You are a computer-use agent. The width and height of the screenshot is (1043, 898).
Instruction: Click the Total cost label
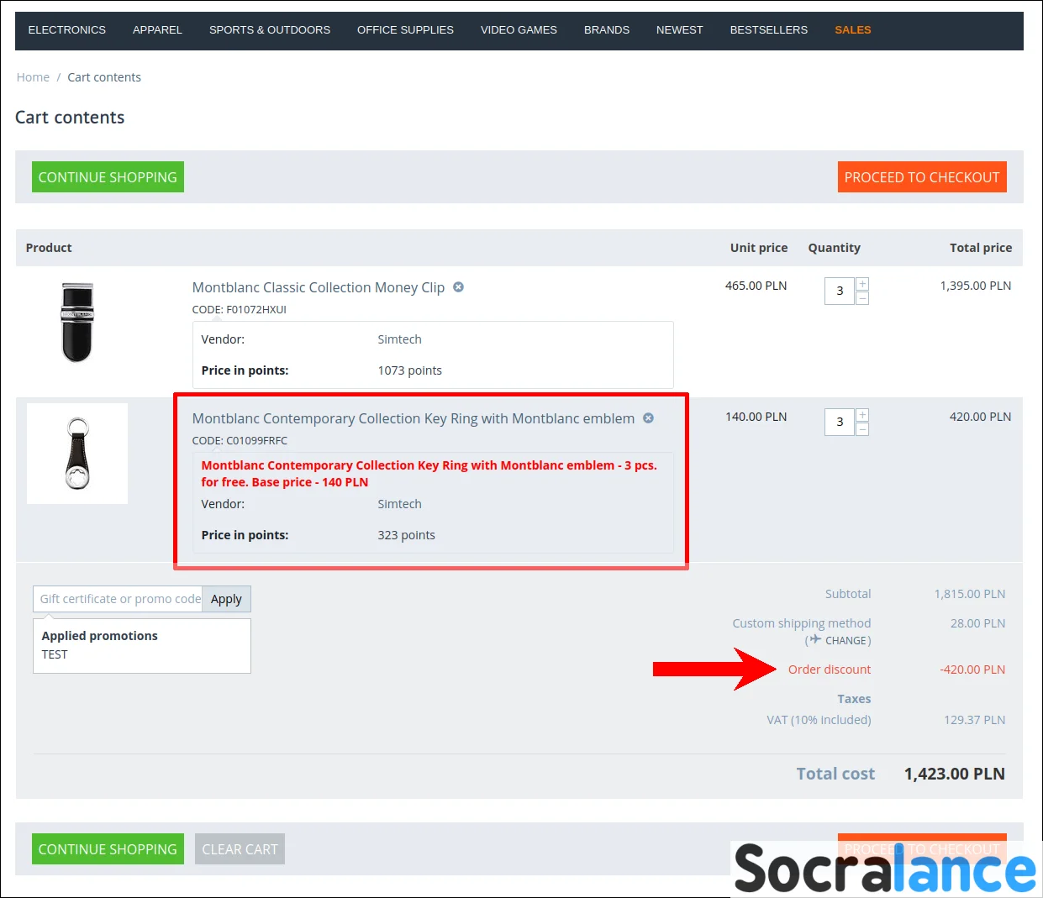pos(835,774)
